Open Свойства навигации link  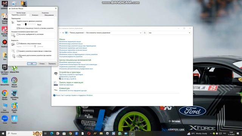(67, 85)
